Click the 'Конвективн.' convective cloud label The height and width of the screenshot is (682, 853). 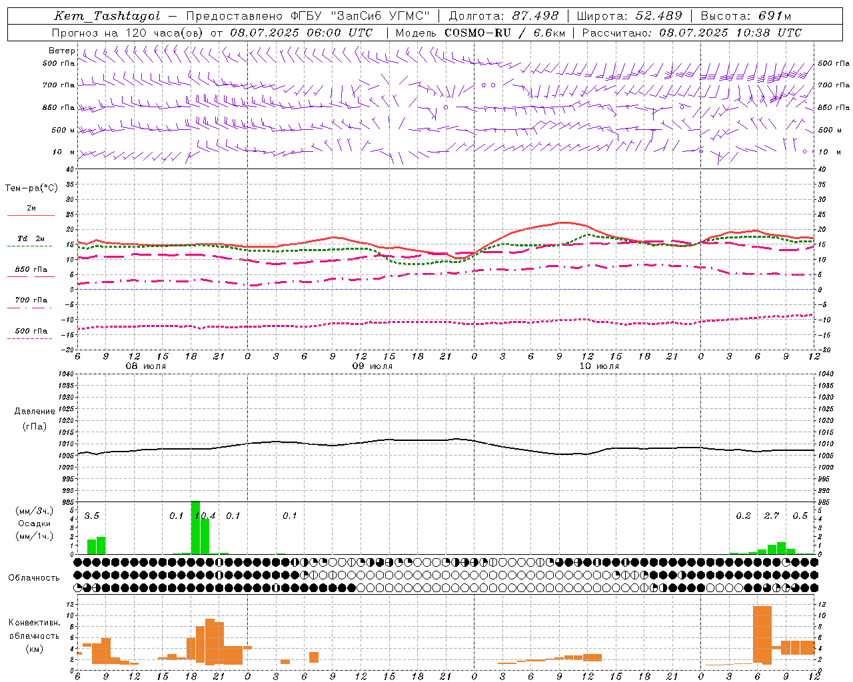pyautogui.click(x=34, y=623)
